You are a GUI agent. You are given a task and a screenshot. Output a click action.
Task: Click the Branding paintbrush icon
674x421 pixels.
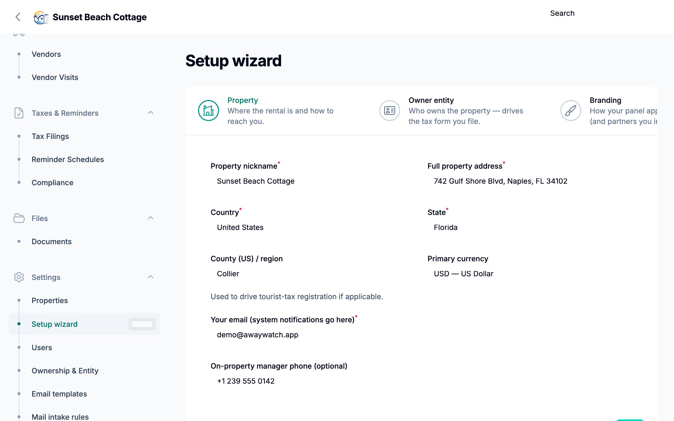coord(570,111)
